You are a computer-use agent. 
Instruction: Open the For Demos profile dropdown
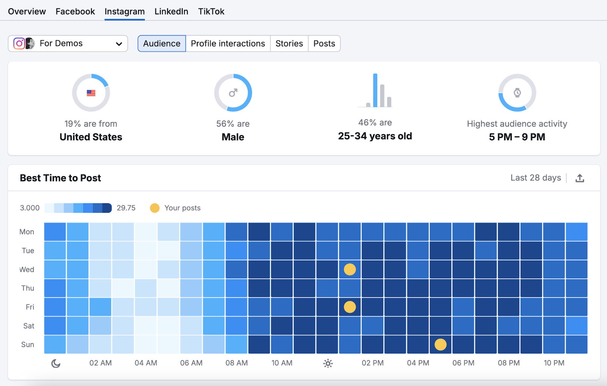[68, 44]
